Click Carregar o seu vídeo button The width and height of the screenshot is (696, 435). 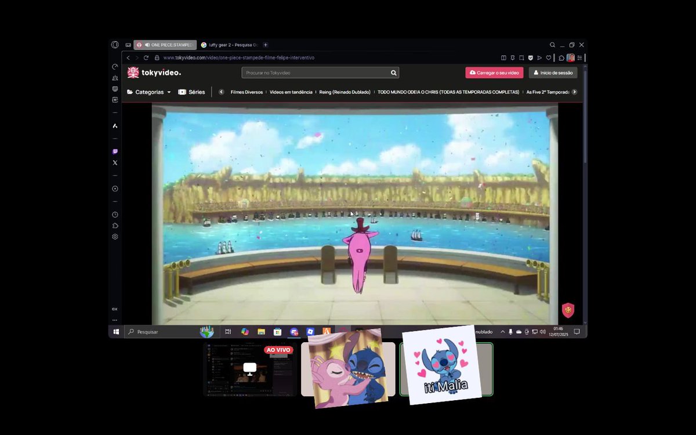click(494, 72)
